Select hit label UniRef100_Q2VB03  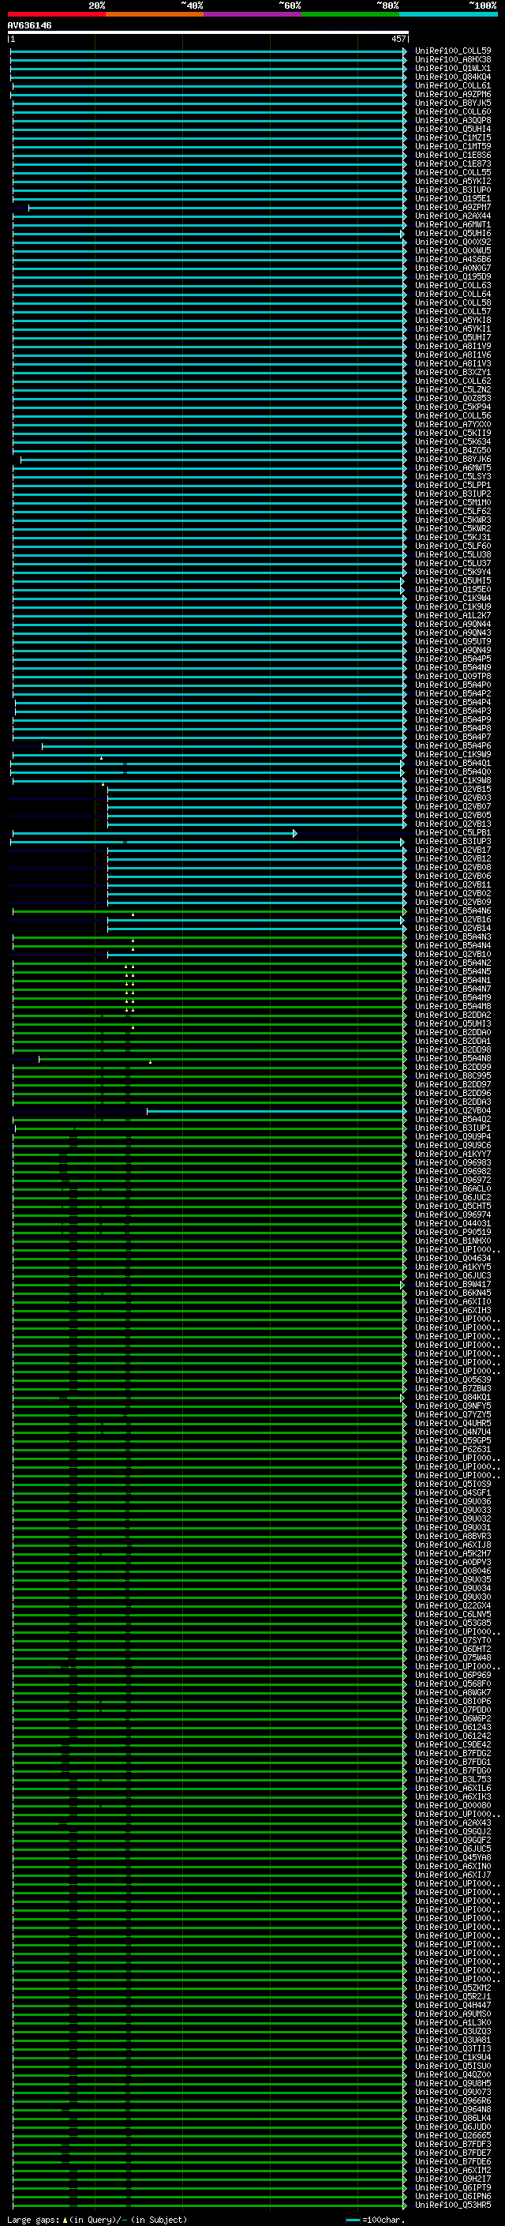[x=452, y=798]
